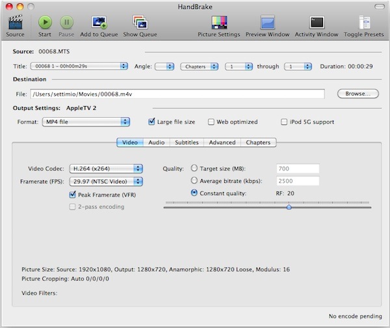Switch to the Advanced tab
This screenshot has width=390, height=328.
click(222, 143)
